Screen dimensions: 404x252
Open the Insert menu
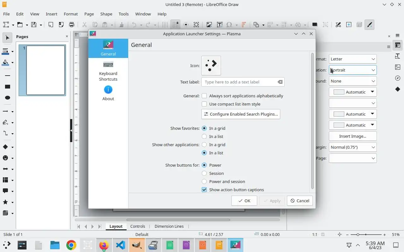(51, 14)
